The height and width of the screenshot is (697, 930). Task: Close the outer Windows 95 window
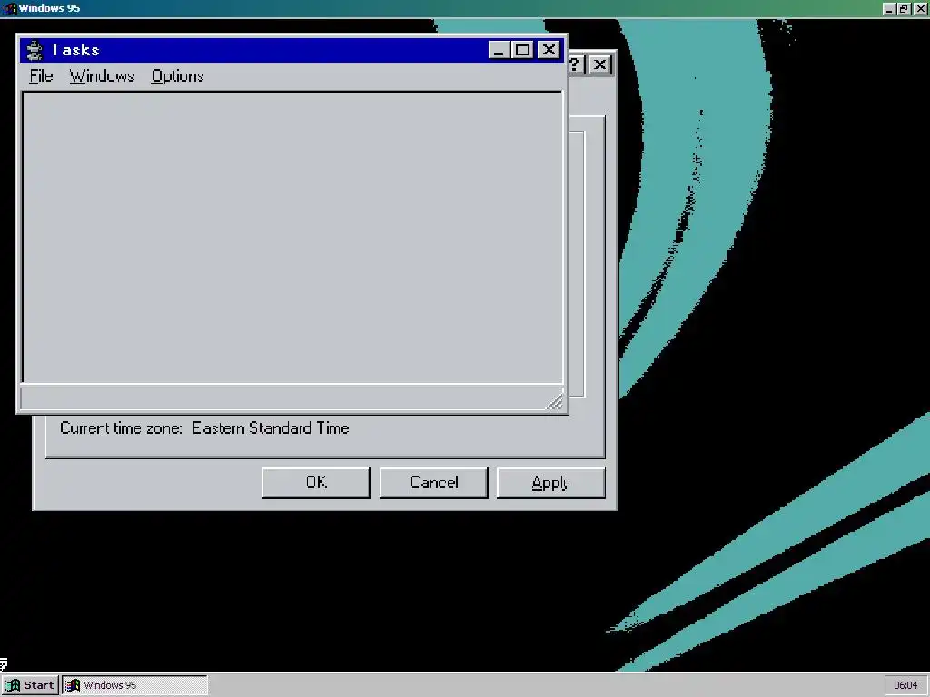click(x=920, y=8)
